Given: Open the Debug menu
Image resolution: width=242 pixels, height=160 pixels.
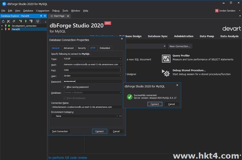Looking at the screenshot, I should tap(56, 11).
